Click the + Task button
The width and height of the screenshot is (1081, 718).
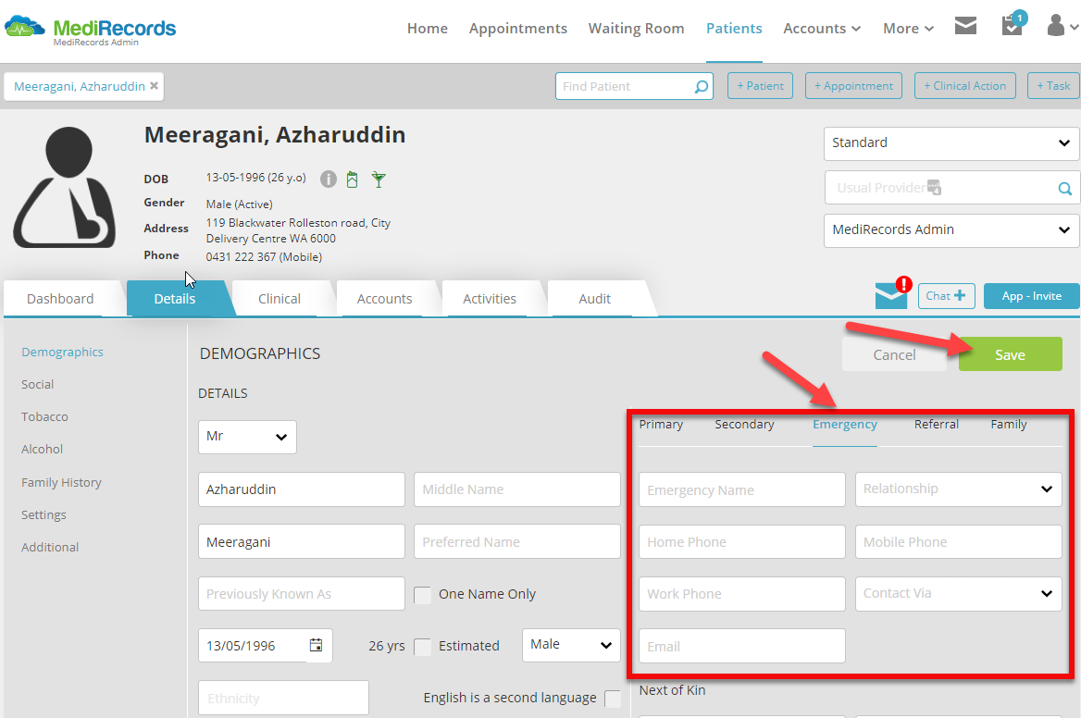click(1053, 86)
